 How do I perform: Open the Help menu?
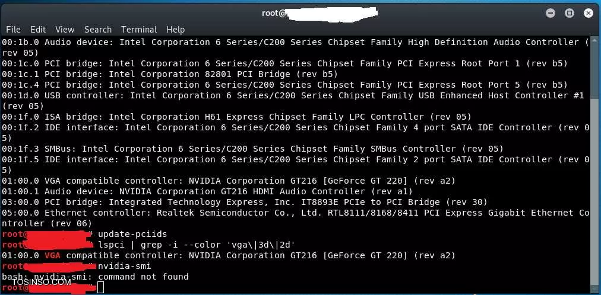click(x=175, y=30)
